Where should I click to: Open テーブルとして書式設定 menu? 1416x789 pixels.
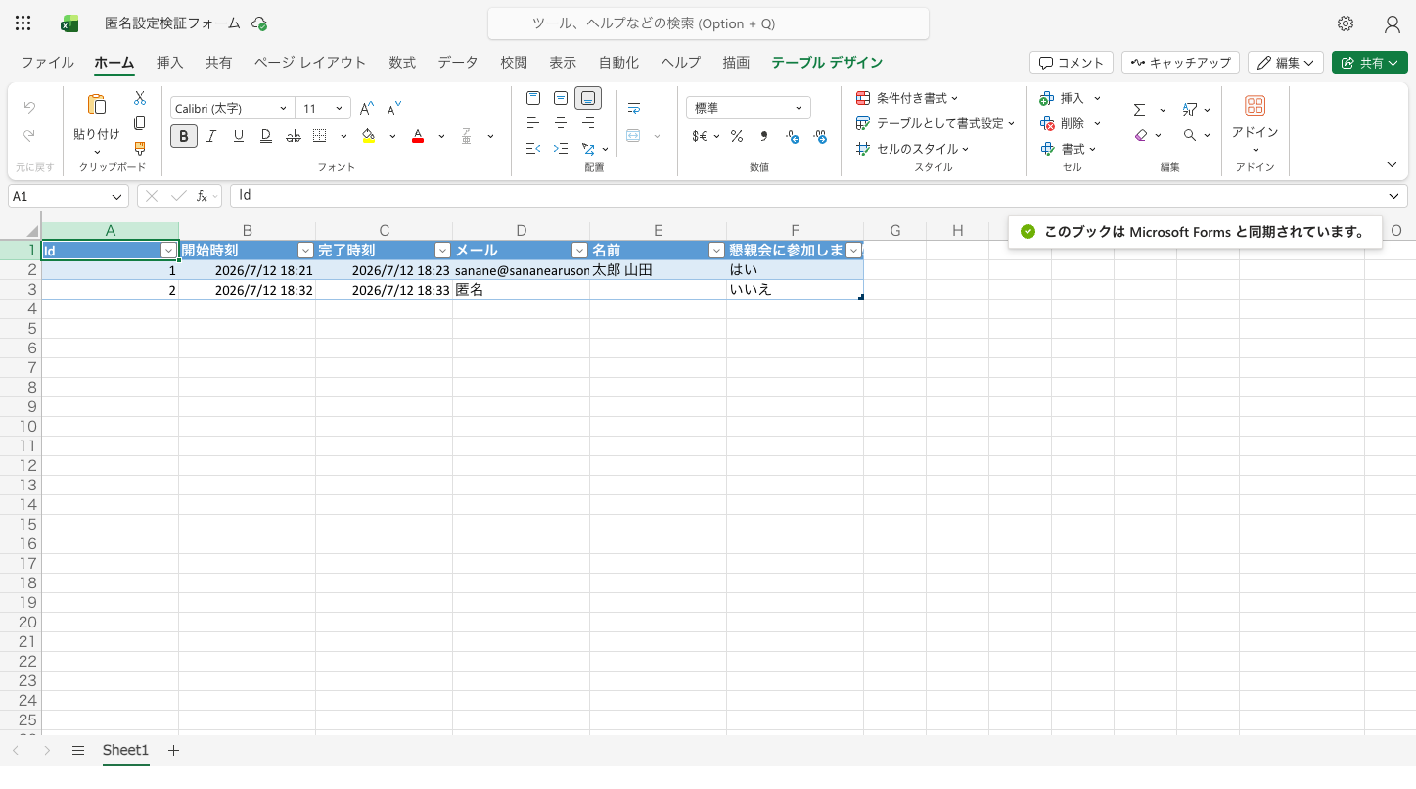tap(936, 123)
